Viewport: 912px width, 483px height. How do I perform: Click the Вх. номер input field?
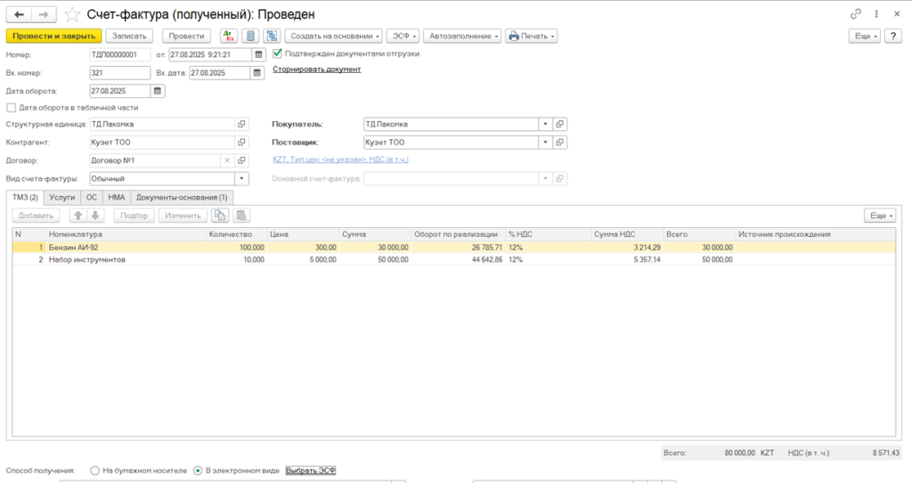(x=119, y=73)
